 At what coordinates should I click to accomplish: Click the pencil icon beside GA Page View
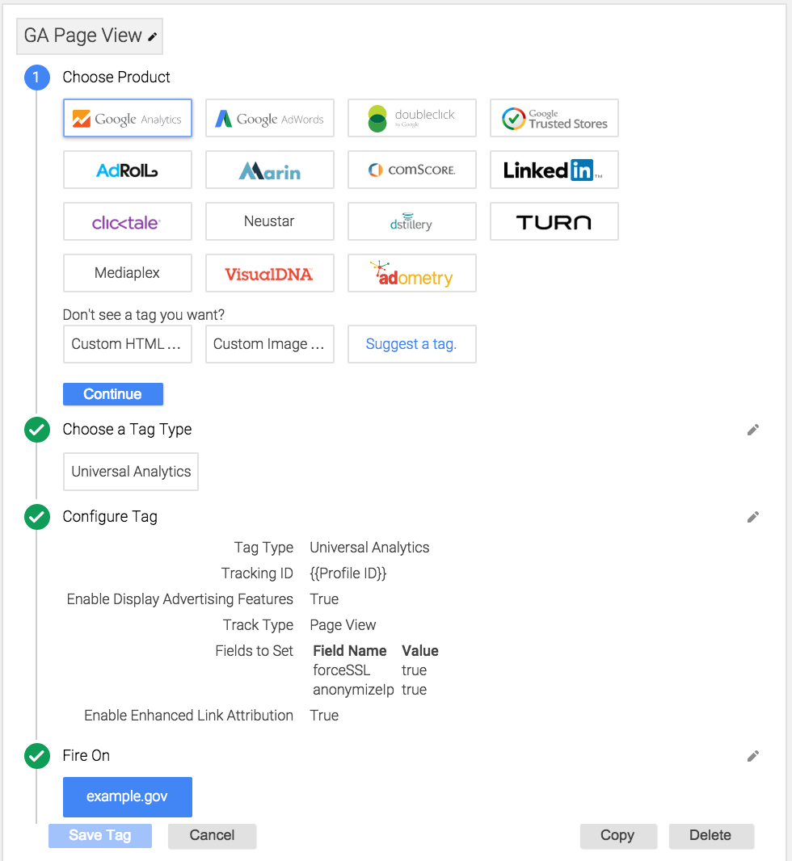pyautogui.click(x=153, y=37)
